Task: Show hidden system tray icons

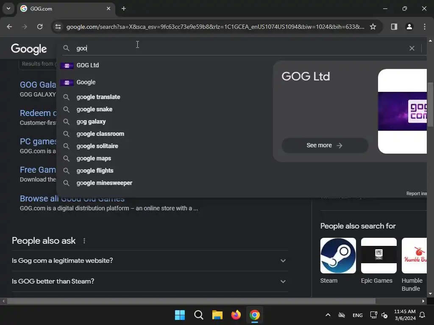Action: [328, 315]
